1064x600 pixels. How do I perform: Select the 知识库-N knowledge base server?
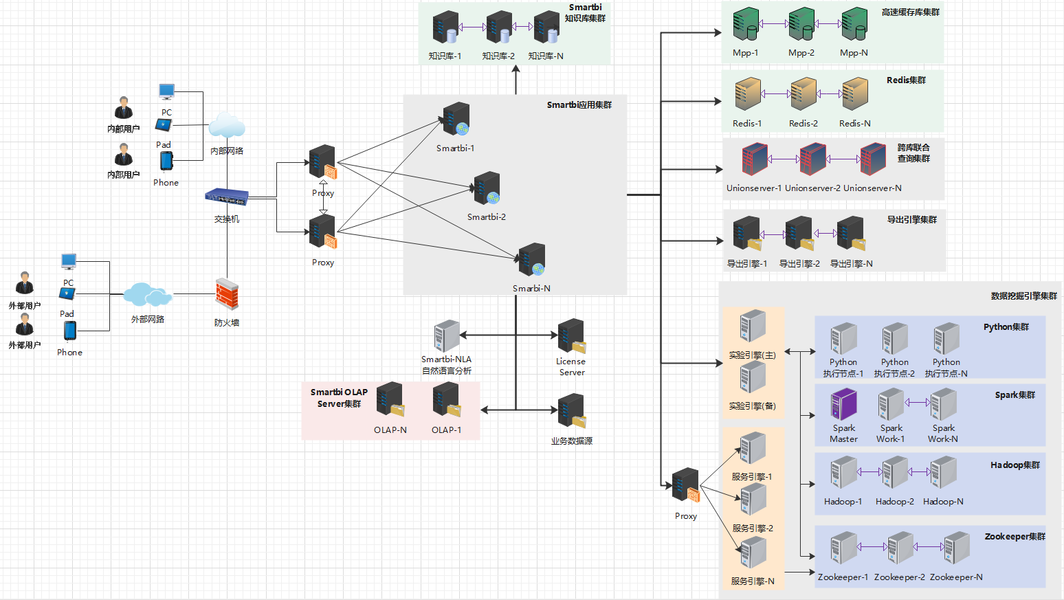tap(546, 27)
